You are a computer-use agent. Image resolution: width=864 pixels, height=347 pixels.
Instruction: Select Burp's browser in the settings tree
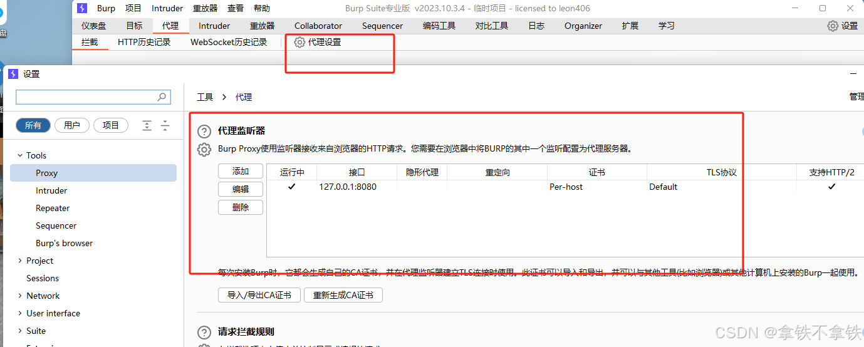point(64,243)
